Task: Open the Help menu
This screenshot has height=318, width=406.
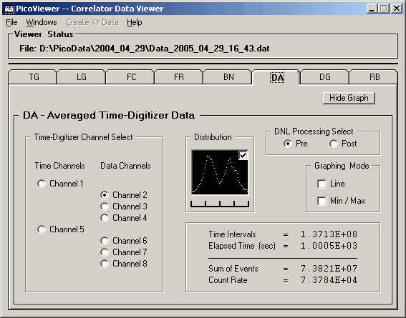Action: pyautogui.click(x=135, y=22)
